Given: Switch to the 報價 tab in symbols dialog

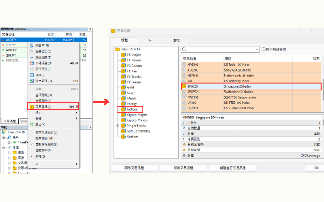Looking at the screenshot, I should tap(176, 40).
